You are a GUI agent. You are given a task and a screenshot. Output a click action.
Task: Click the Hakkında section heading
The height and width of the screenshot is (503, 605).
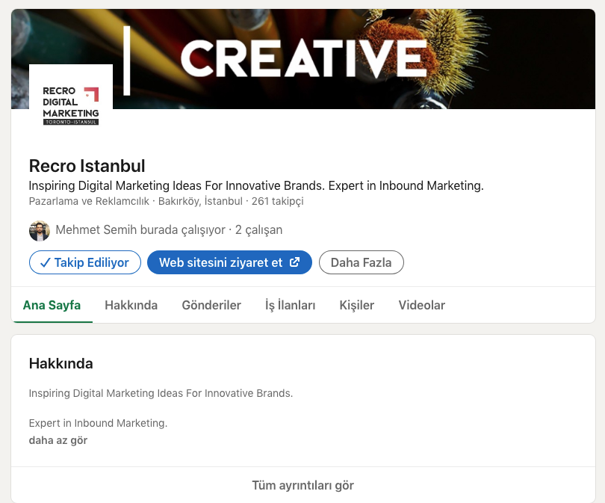point(61,364)
